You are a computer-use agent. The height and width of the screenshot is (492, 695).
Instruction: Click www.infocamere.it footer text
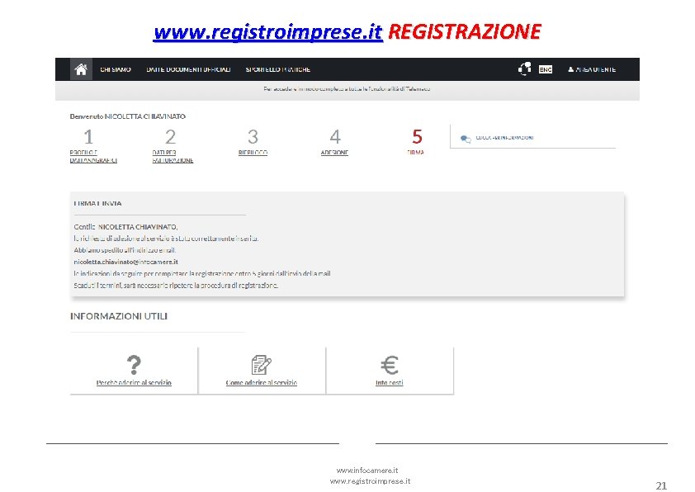367,471
